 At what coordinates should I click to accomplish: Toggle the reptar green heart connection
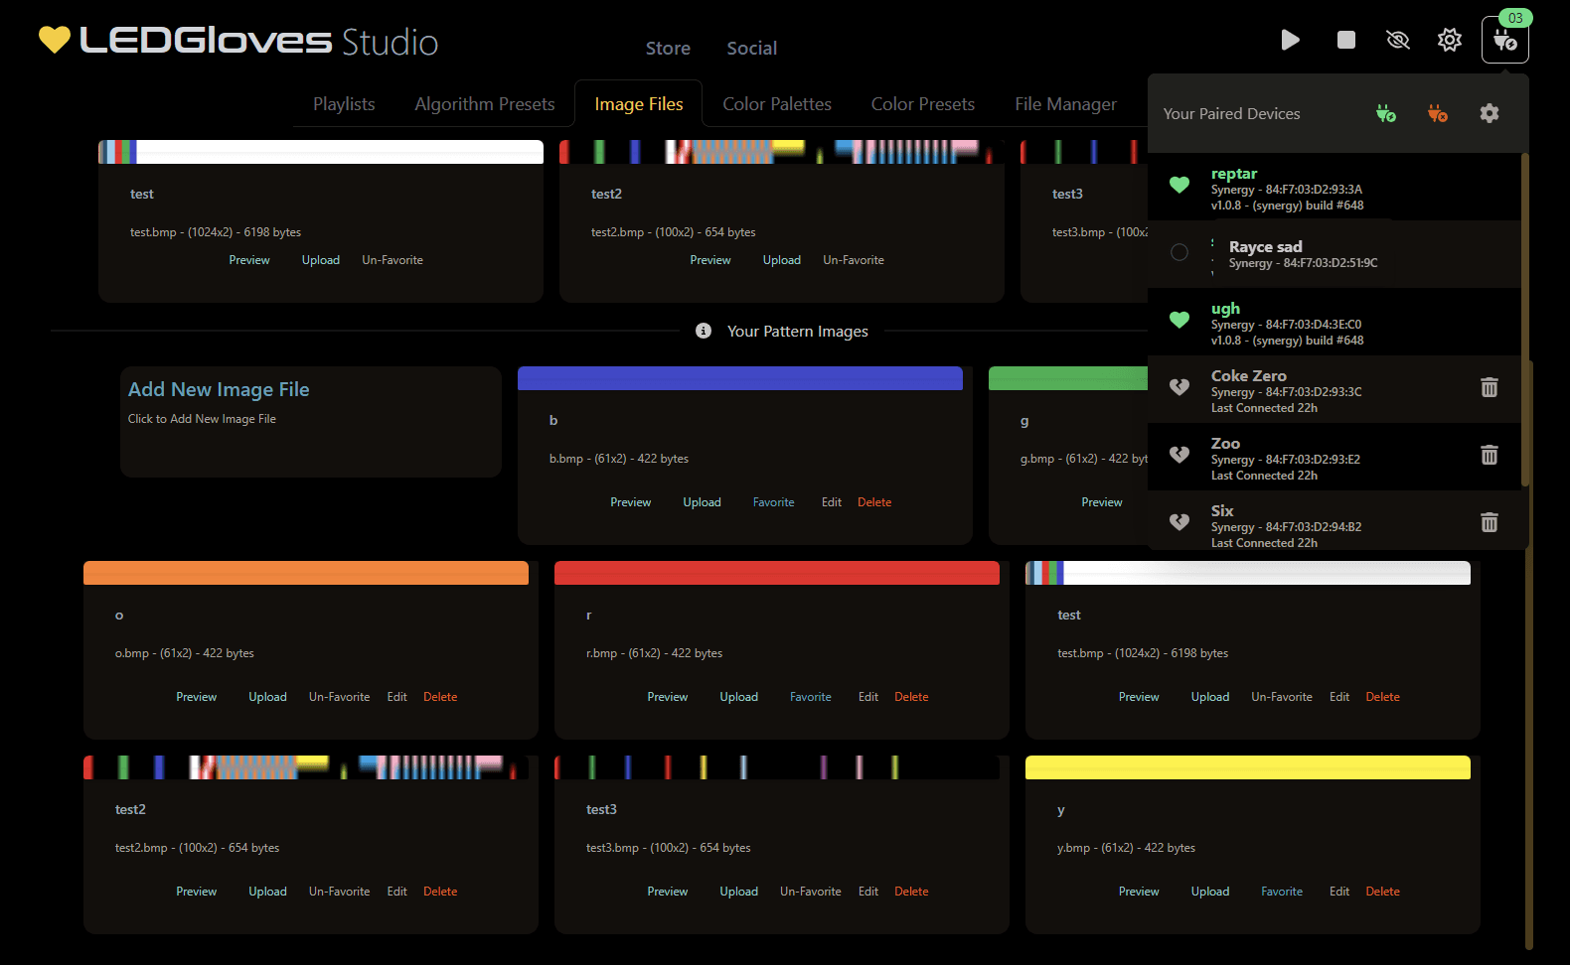coord(1179,185)
